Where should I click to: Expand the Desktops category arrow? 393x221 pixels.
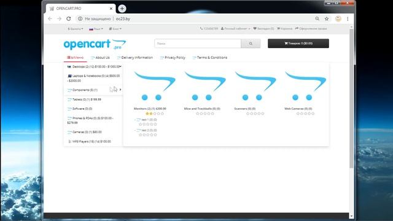point(120,66)
